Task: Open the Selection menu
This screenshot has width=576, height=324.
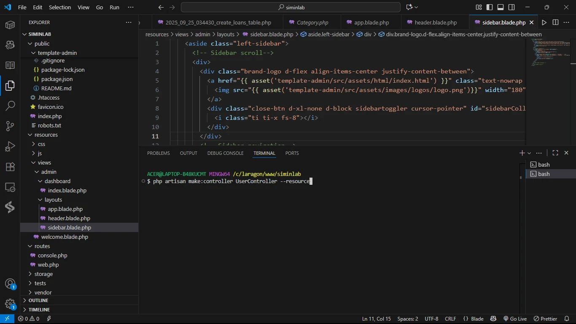Action: click(60, 7)
